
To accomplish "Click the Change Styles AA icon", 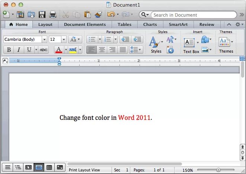I will [170, 39].
